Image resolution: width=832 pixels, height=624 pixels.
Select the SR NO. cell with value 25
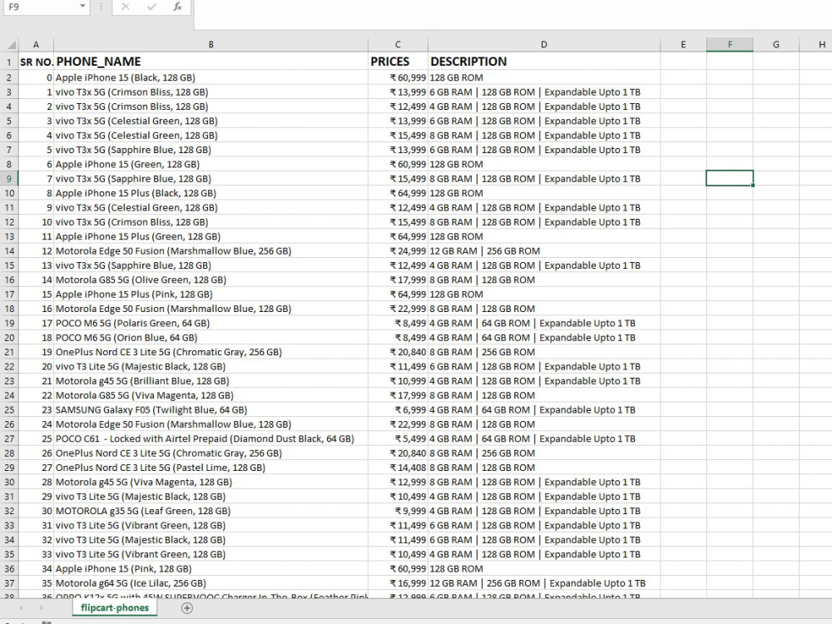pos(36,438)
